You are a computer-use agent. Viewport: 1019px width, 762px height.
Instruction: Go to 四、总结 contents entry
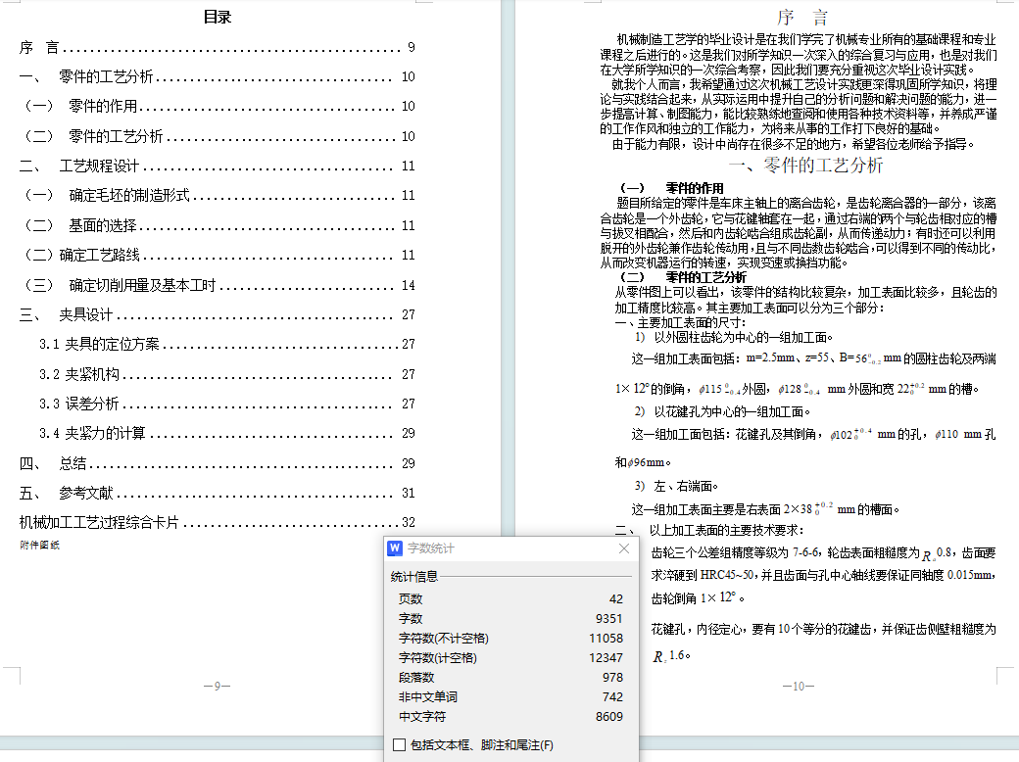tap(218, 463)
